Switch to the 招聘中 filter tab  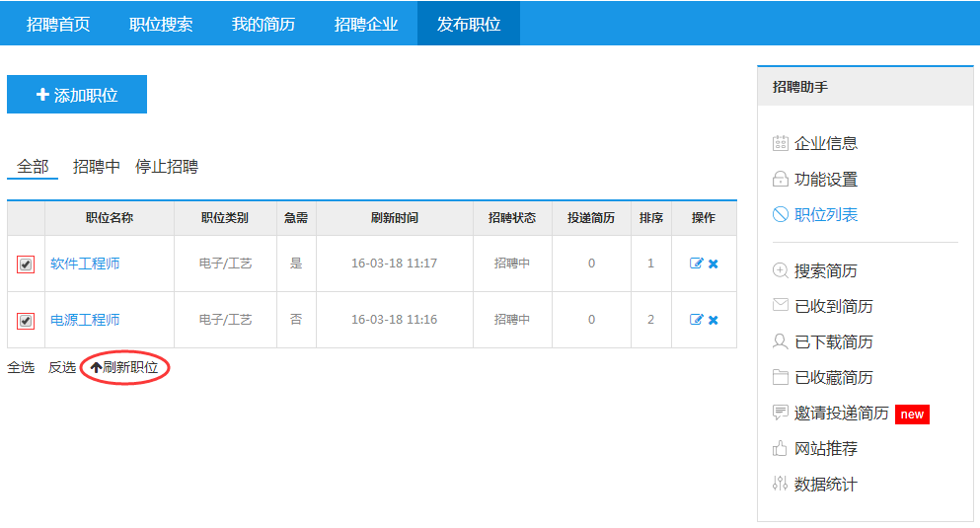(x=97, y=167)
